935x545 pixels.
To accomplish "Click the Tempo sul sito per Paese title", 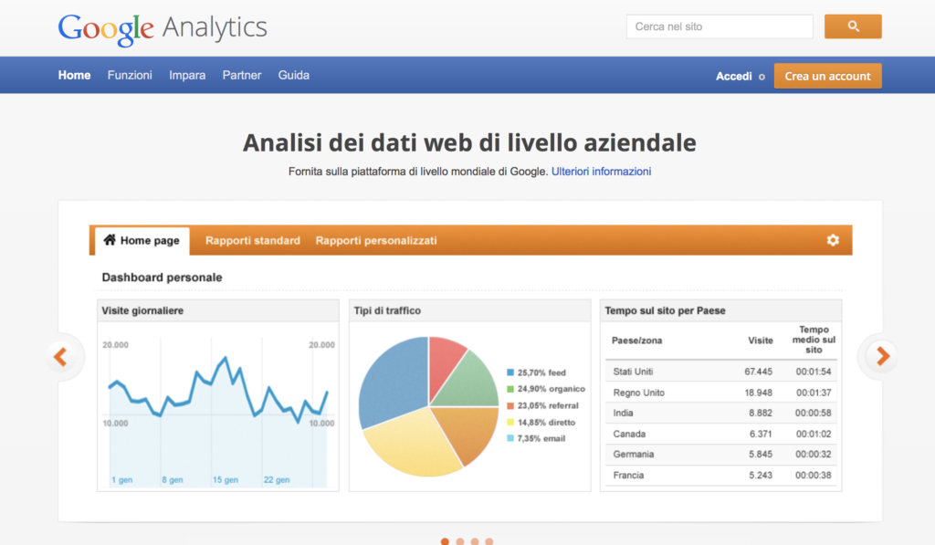I will (x=665, y=310).
